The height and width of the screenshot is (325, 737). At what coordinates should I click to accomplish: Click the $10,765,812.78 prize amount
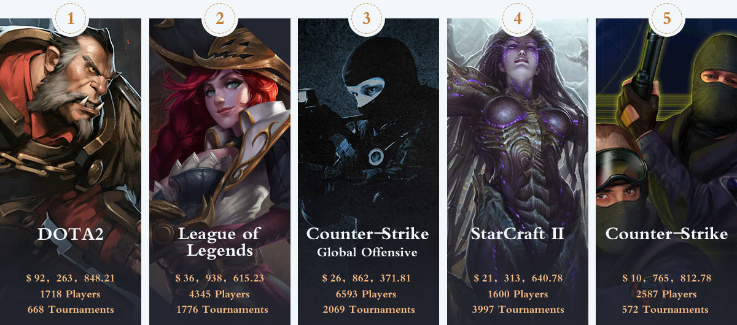[x=666, y=278]
